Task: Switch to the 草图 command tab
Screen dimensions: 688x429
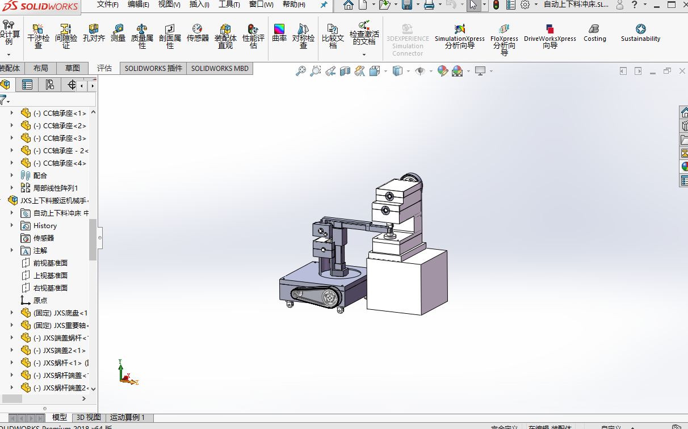Action: (x=73, y=68)
